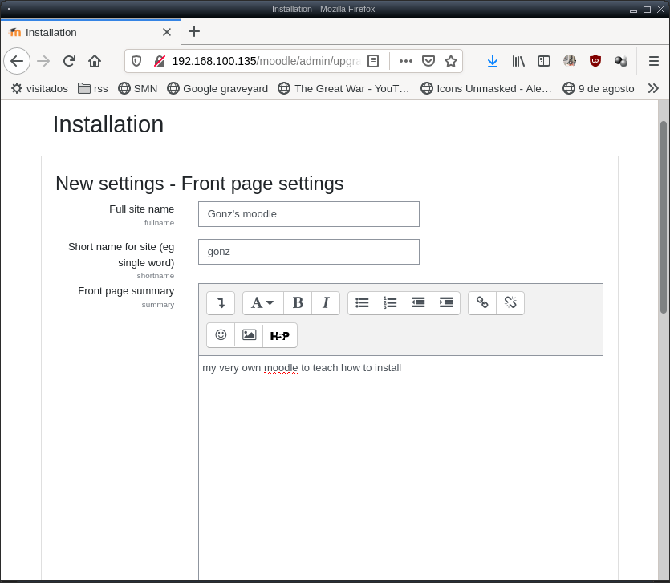Click the window menu dot in title bar
This screenshot has width=670, height=583.
pos(9,9)
